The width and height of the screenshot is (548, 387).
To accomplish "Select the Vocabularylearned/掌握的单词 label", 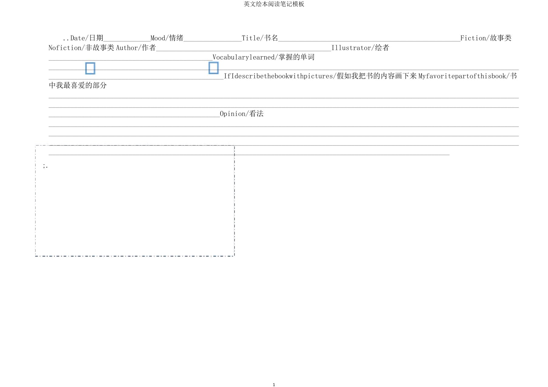I will [x=264, y=57].
